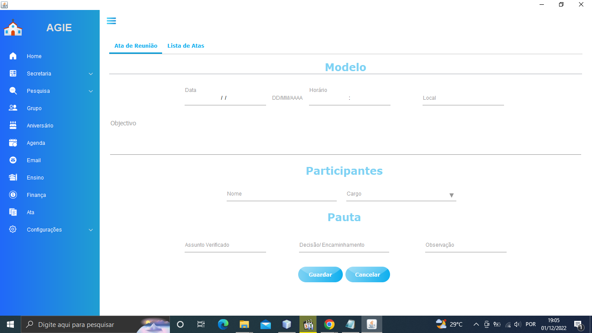Click the Cancelar button

point(368,274)
